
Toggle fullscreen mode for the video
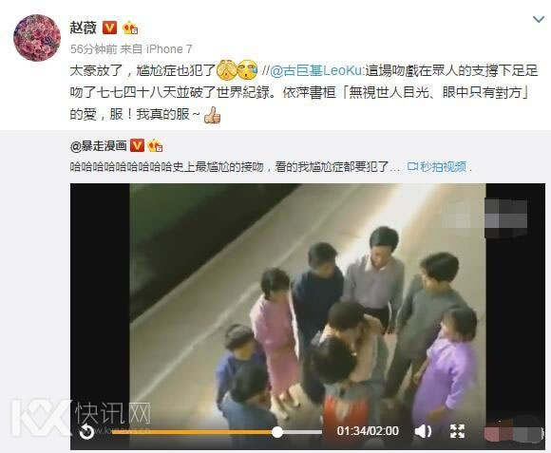457,431
